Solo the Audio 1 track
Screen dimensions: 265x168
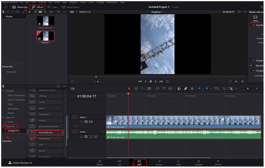pyautogui.click(x=91, y=136)
